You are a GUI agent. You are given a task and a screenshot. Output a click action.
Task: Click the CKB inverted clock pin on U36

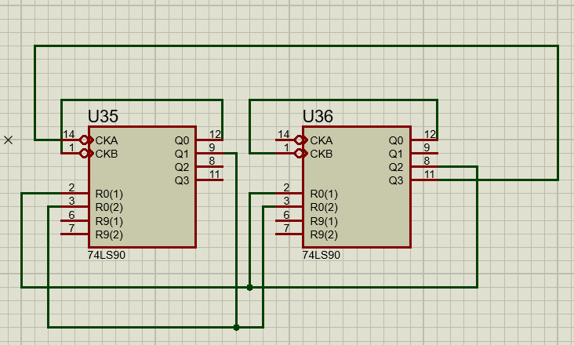tap(299, 154)
